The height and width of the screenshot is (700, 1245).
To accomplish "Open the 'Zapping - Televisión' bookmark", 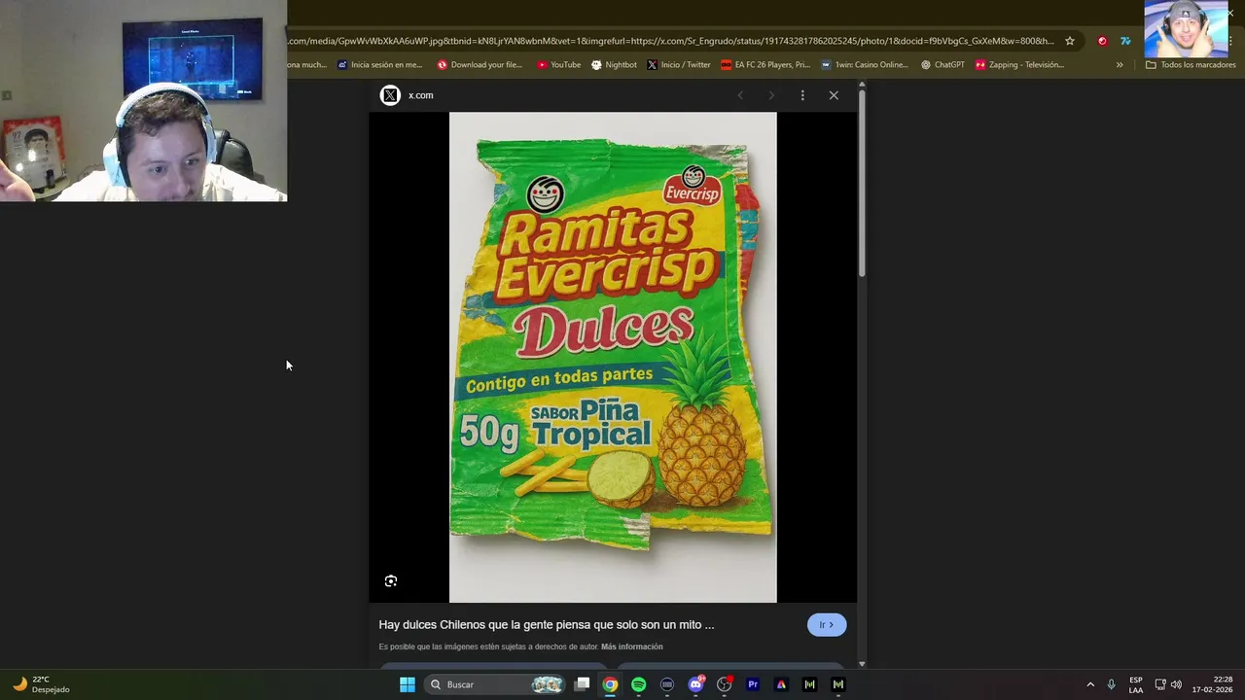I will [1019, 65].
